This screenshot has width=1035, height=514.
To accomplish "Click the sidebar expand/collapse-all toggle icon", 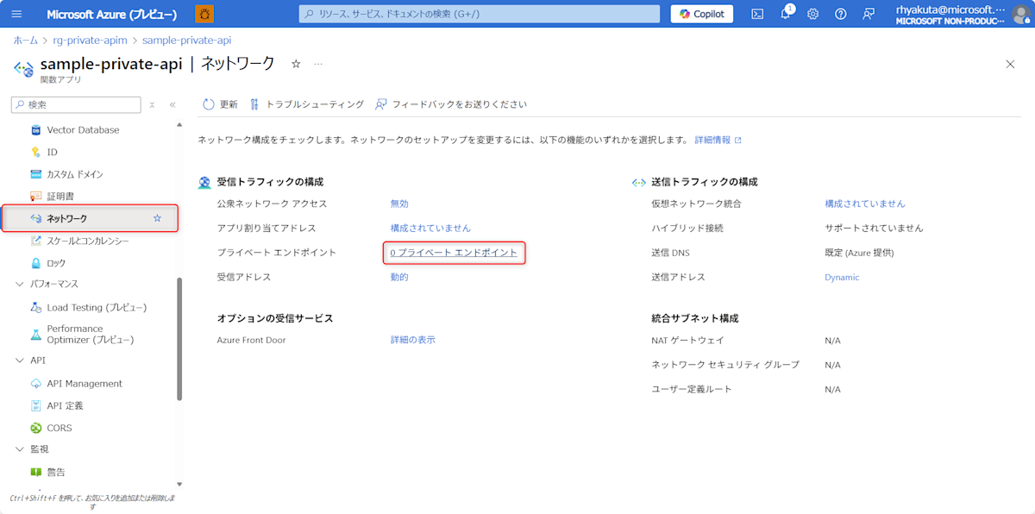I will point(152,104).
